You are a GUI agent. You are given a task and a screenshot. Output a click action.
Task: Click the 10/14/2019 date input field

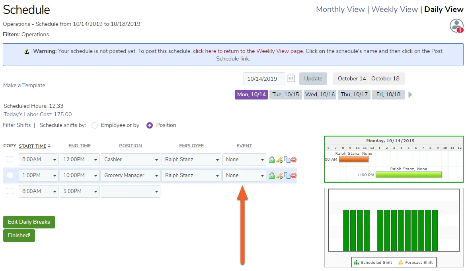264,79
